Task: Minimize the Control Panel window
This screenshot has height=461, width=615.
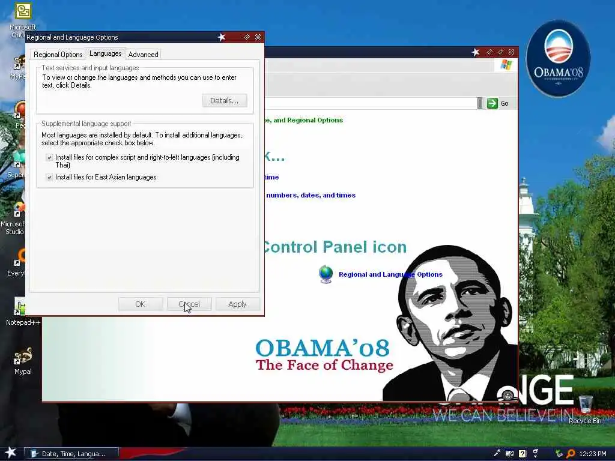Action: click(489, 52)
